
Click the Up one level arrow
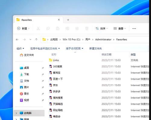[36, 40]
